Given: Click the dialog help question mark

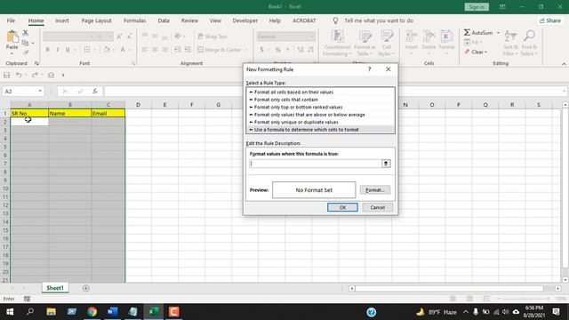Looking at the screenshot, I should [370, 69].
